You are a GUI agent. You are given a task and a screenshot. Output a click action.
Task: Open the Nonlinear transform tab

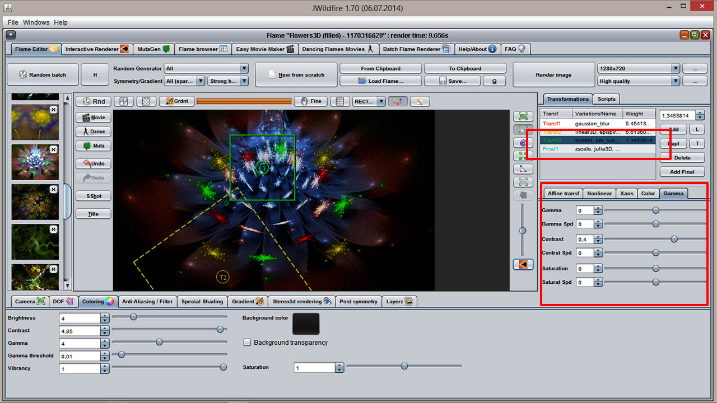[x=599, y=193]
